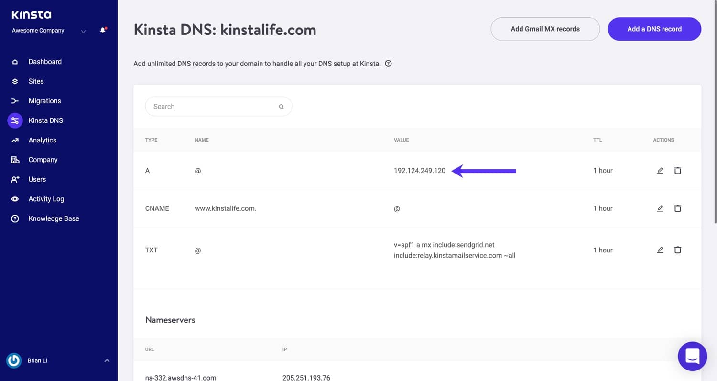Image resolution: width=717 pixels, height=381 pixels.
Task: Click the TXT record SPF value
Action: pos(455,250)
